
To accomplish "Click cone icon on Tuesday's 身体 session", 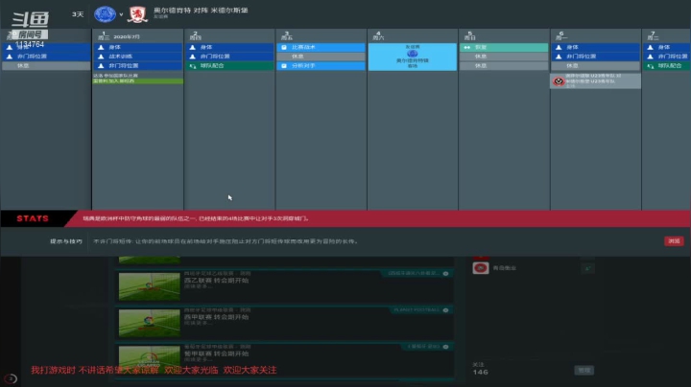I will (651, 47).
